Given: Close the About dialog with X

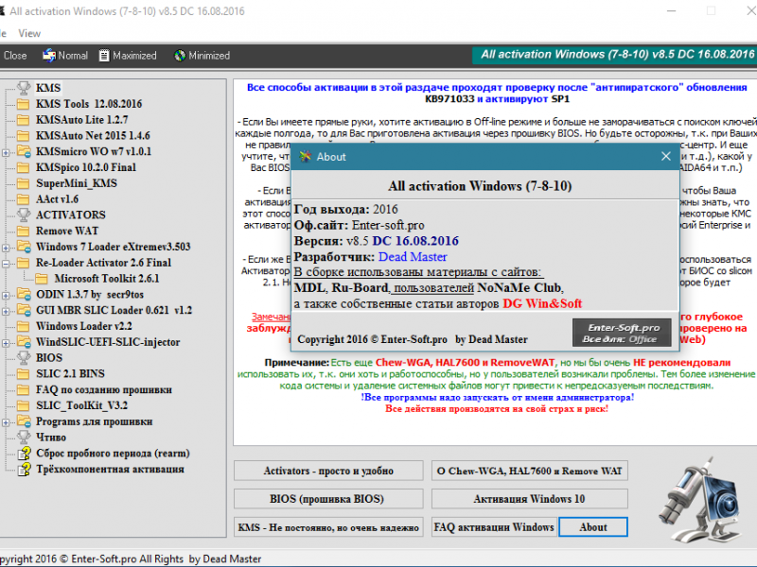Looking at the screenshot, I should [x=666, y=156].
